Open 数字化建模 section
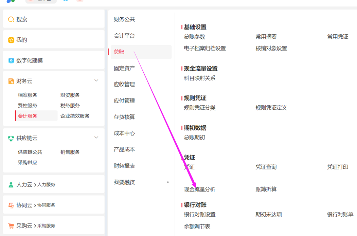 (x=54, y=60)
